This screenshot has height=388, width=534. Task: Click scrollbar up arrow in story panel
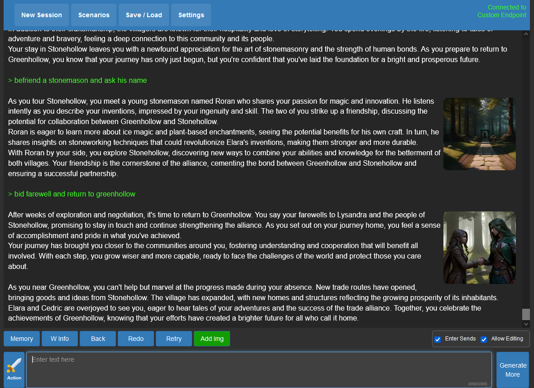(x=526, y=34)
